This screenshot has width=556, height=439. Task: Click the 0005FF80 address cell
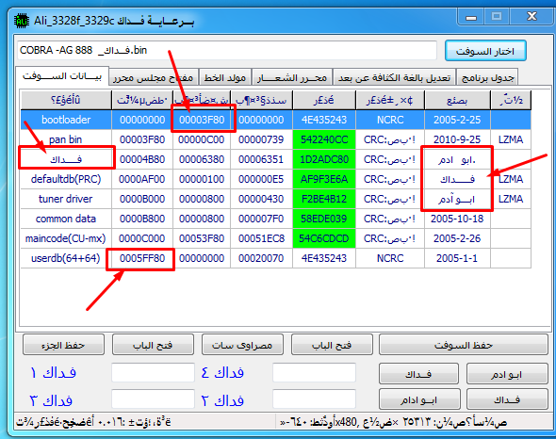coord(142,258)
